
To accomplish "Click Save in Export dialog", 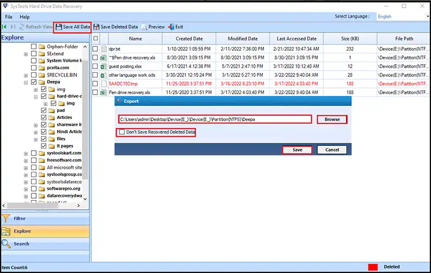I will coord(297,150).
